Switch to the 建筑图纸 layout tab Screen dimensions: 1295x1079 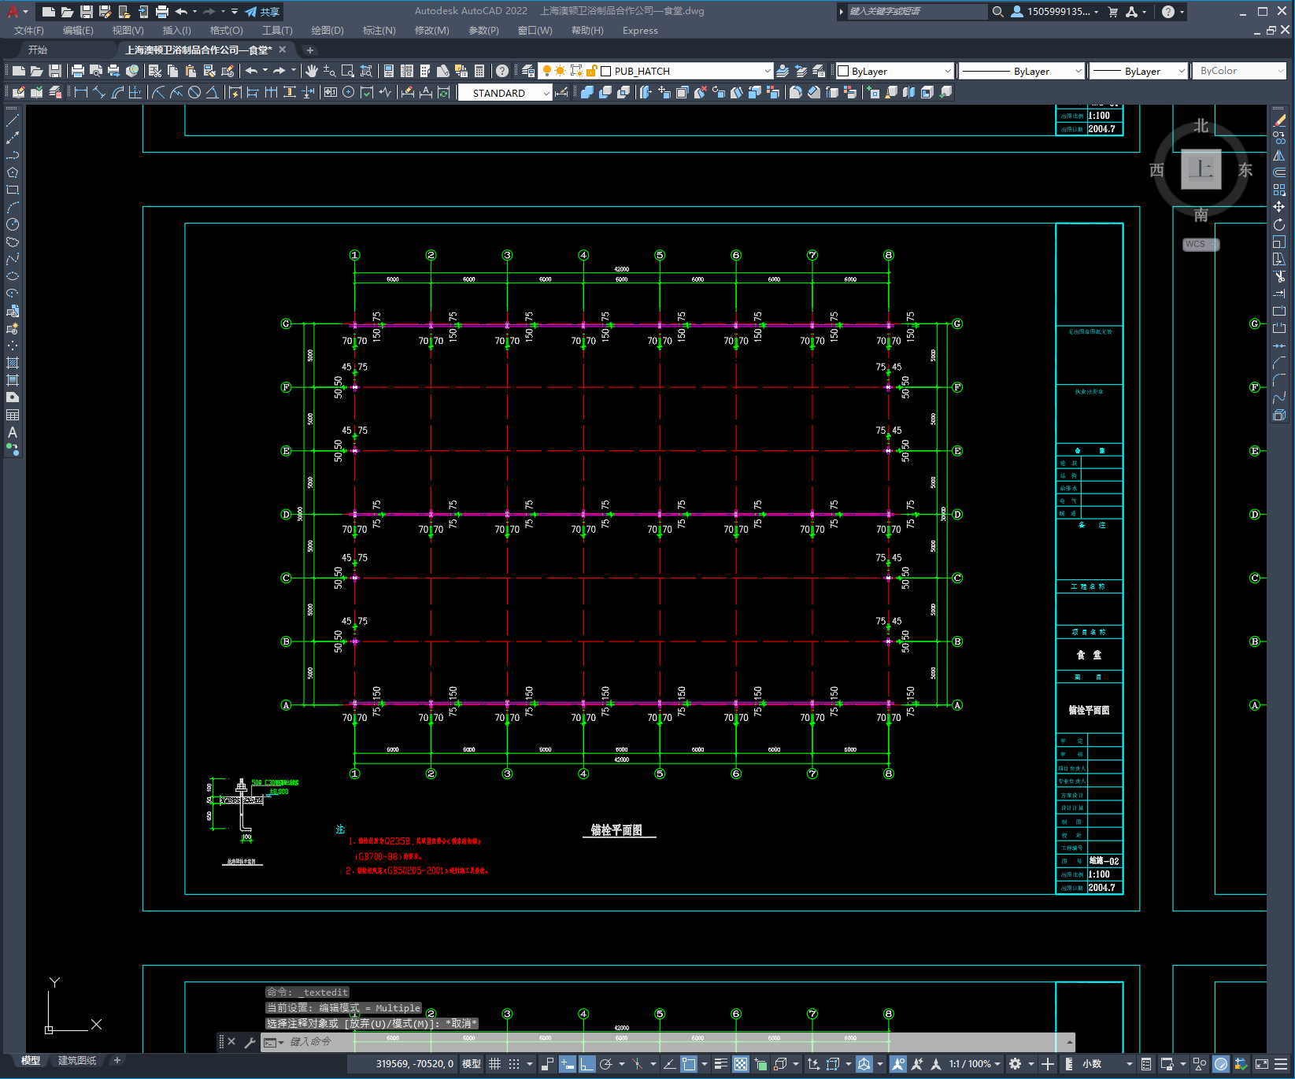[x=77, y=1060]
